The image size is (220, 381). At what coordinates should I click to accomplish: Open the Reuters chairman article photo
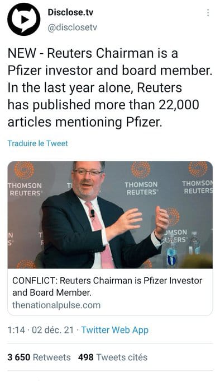click(x=110, y=215)
